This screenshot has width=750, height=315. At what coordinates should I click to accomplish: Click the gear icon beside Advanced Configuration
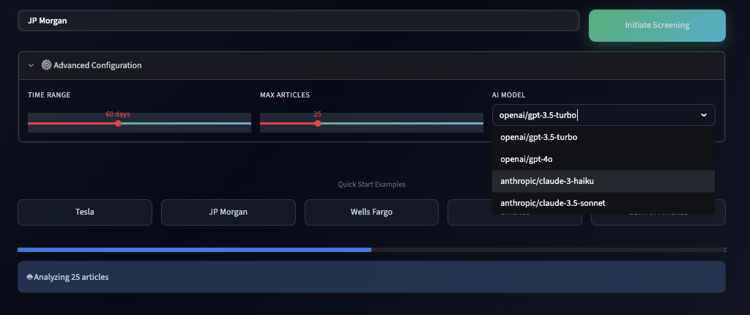(x=46, y=65)
